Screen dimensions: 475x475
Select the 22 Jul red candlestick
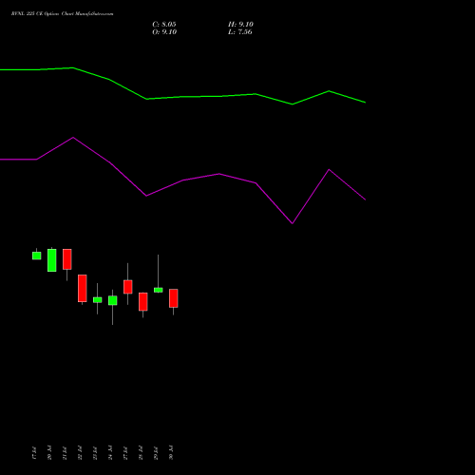(83, 288)
